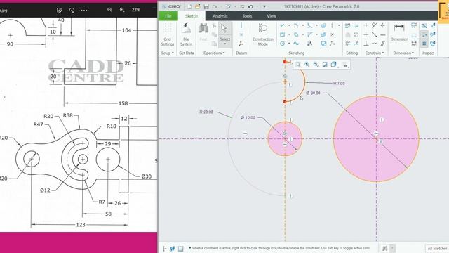
Task: Select the Point tool in Sketching
Action: [332, 34]
